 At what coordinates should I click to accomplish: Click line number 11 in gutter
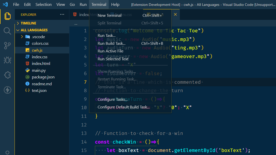[x=84, y=116]
